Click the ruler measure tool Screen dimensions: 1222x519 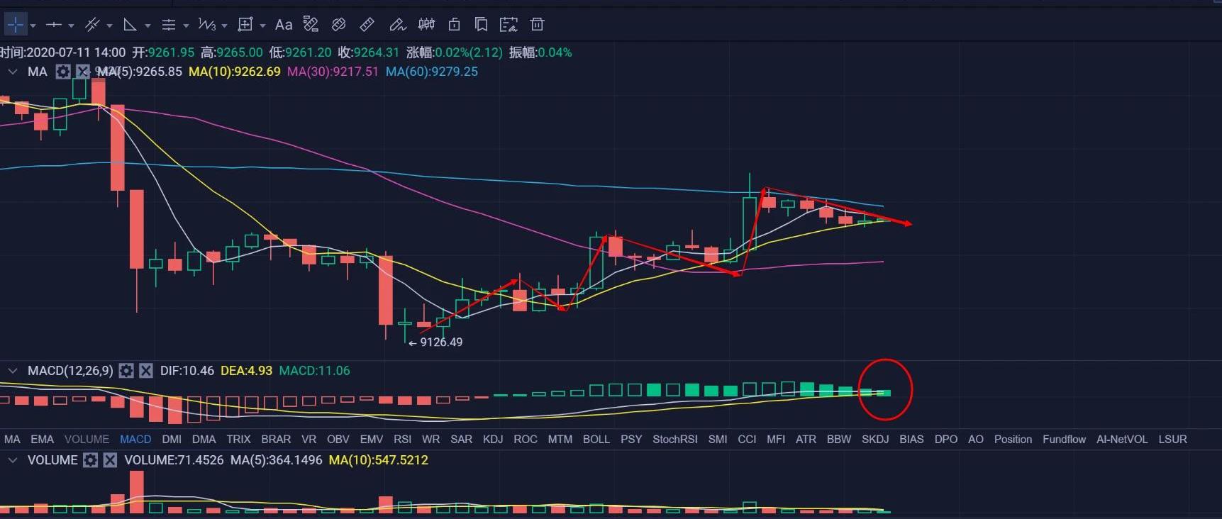(367, 25)
